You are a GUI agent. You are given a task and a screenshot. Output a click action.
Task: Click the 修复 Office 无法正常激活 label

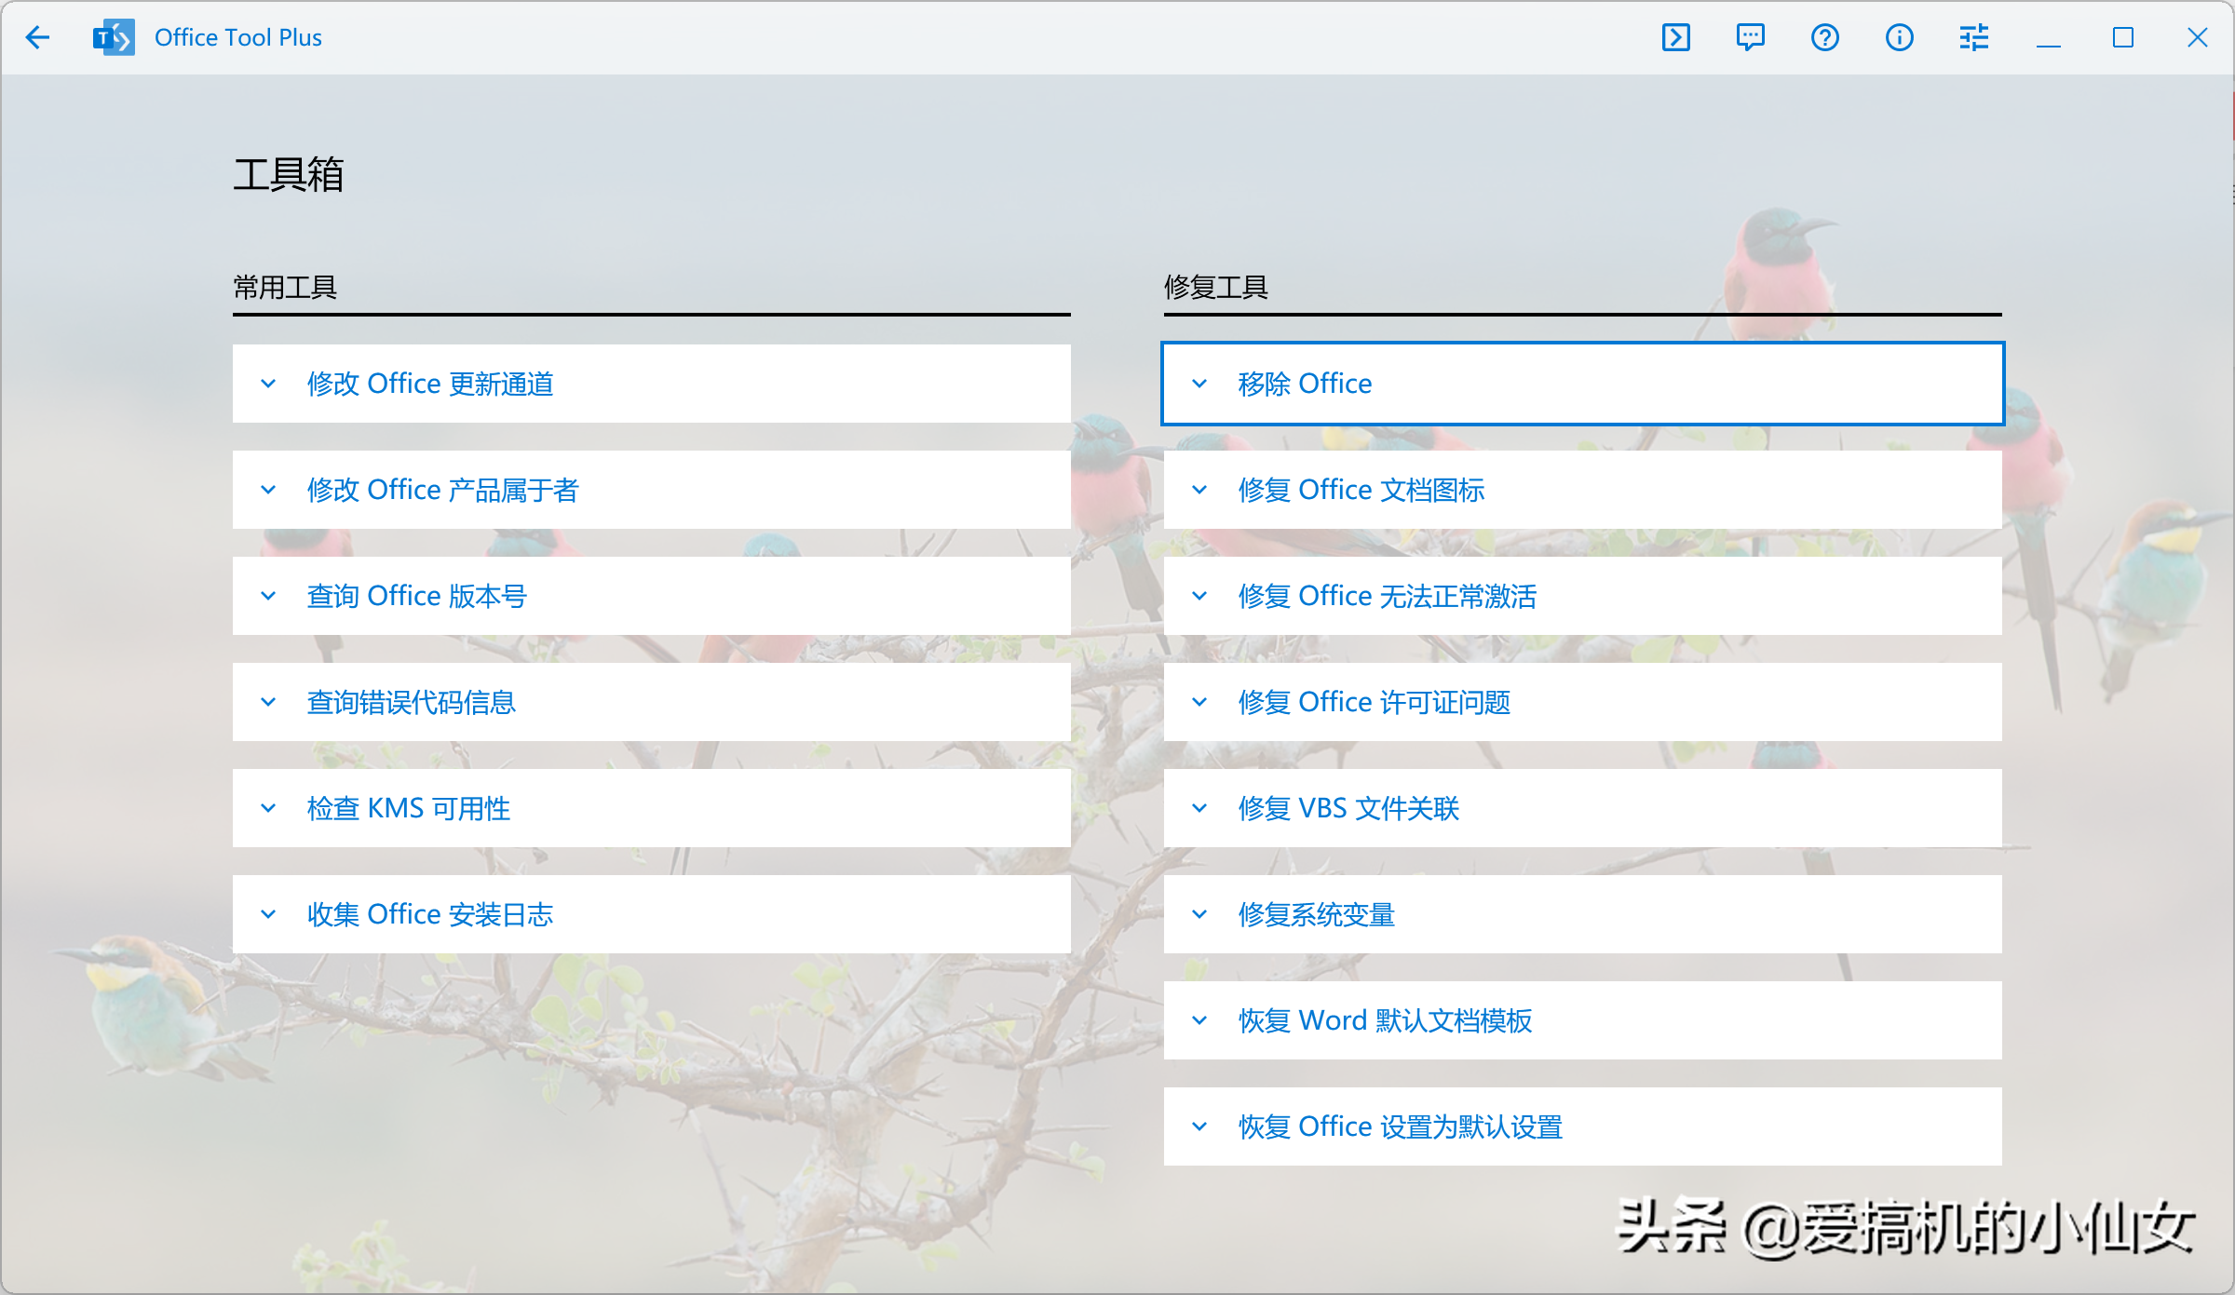click(1388, 596)
